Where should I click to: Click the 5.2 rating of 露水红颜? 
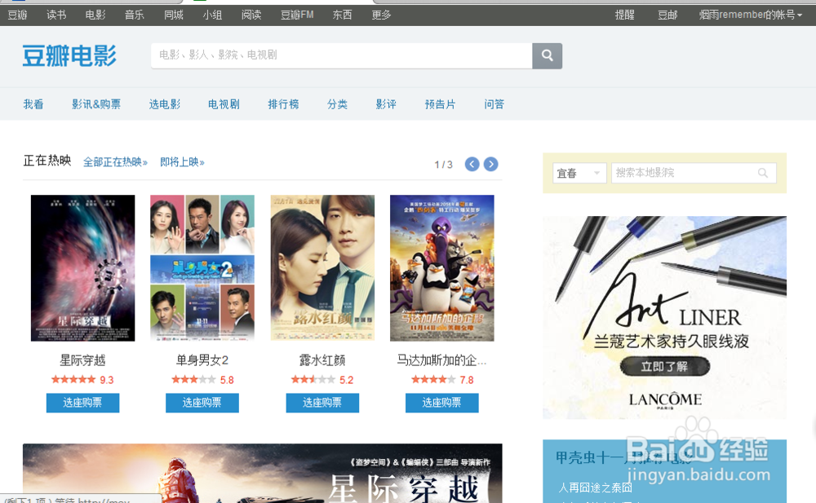pyautogui.click(x=347, y=380)
